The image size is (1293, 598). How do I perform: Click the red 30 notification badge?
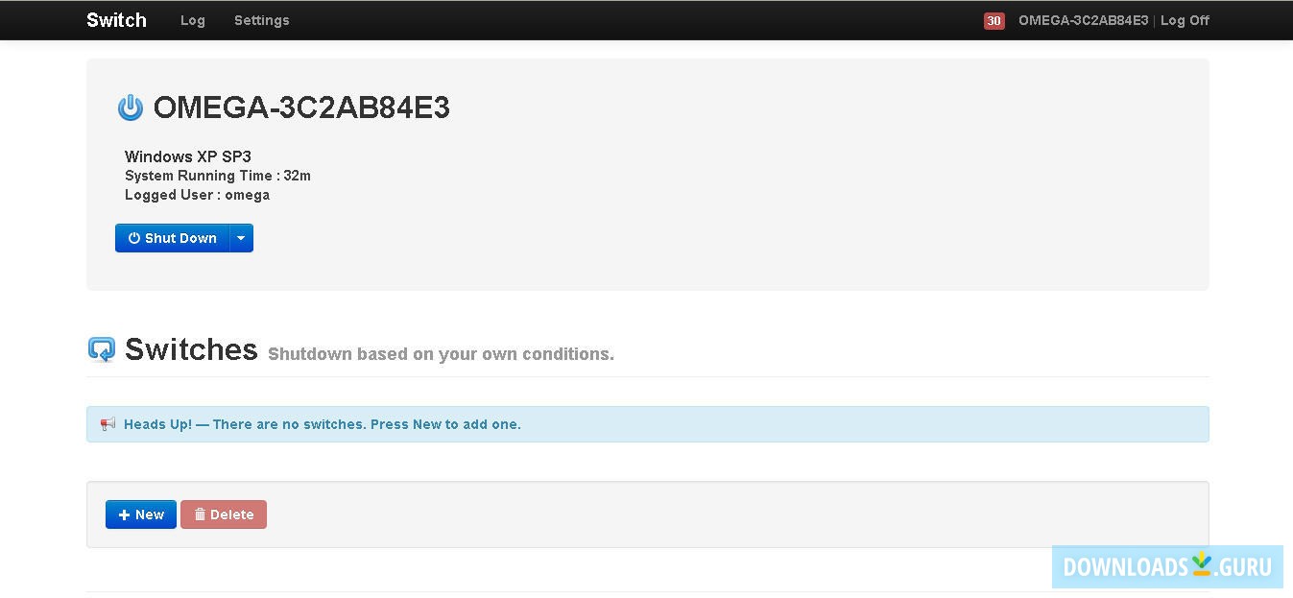tap(994, 20)
